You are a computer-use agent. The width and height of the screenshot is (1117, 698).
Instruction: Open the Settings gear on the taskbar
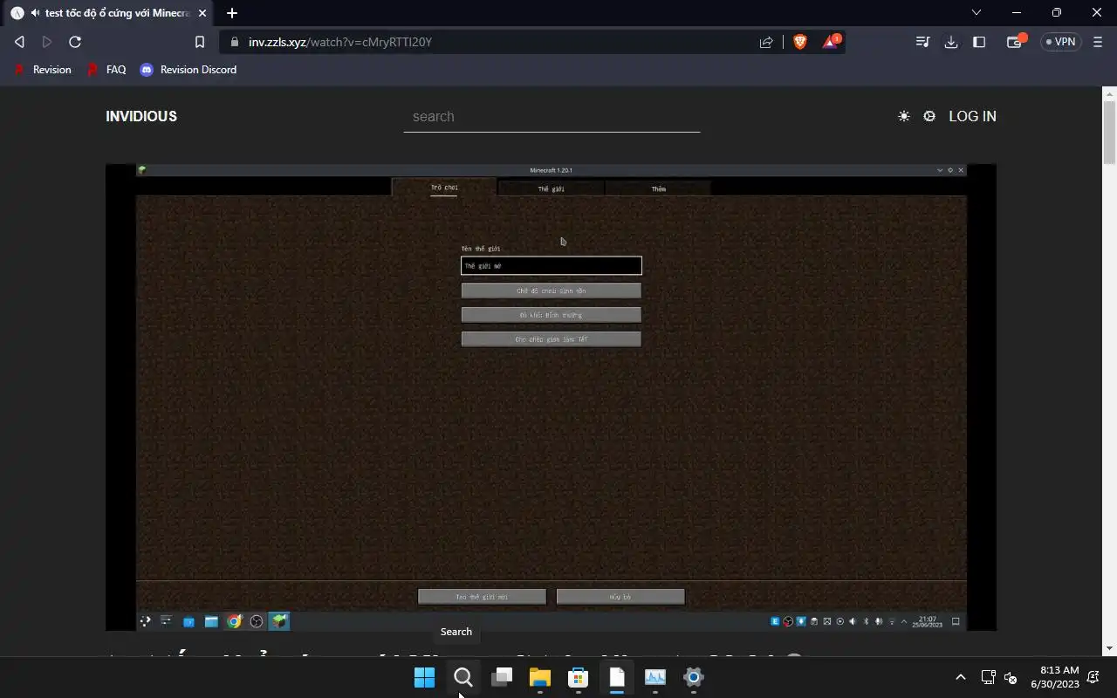(x=693, y=677)
